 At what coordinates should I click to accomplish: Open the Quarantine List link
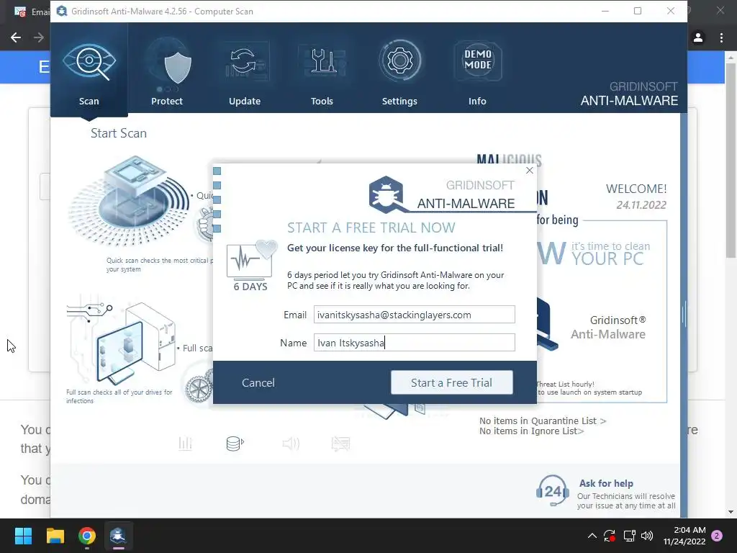pyautogui.click(x=543, y=421)
